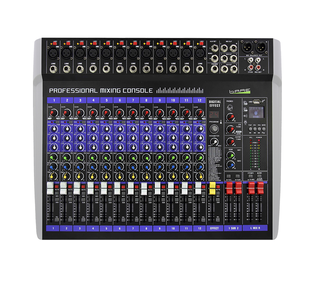This screenshot has width=313, height=285.
Task: Click the next-track symbol under VOL+ button
Action: 259,133
